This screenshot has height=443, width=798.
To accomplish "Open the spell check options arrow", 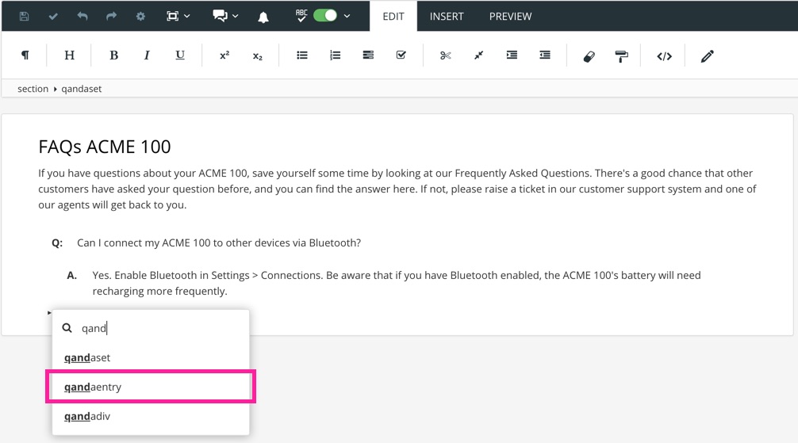I will [x=347, y=16].
